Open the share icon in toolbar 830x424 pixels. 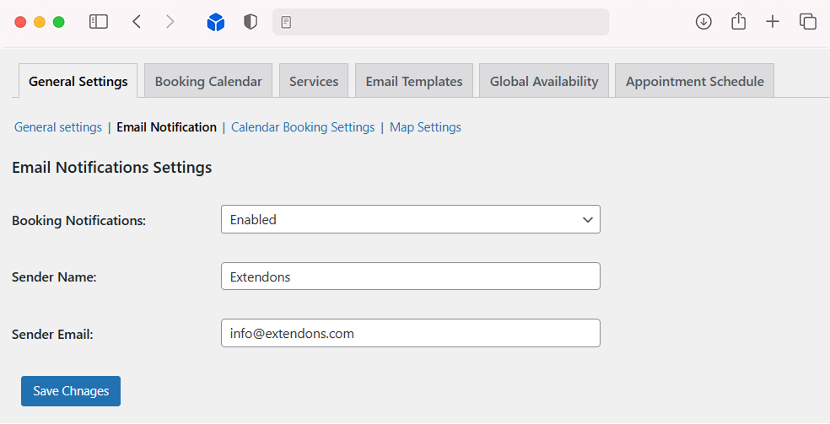[738, 22]
